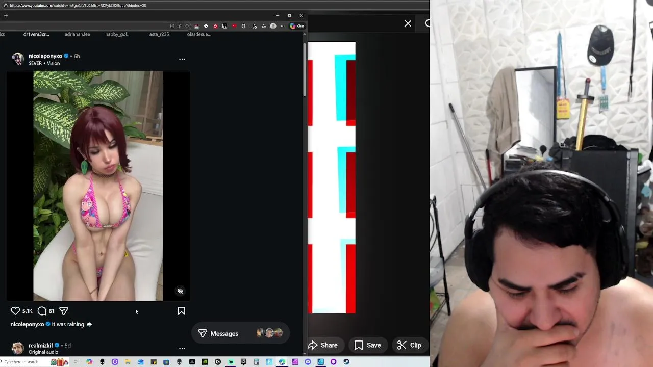The image size is (653, 367).
Task: Open the realmizkif username link
Action: [x=41, y=345]
